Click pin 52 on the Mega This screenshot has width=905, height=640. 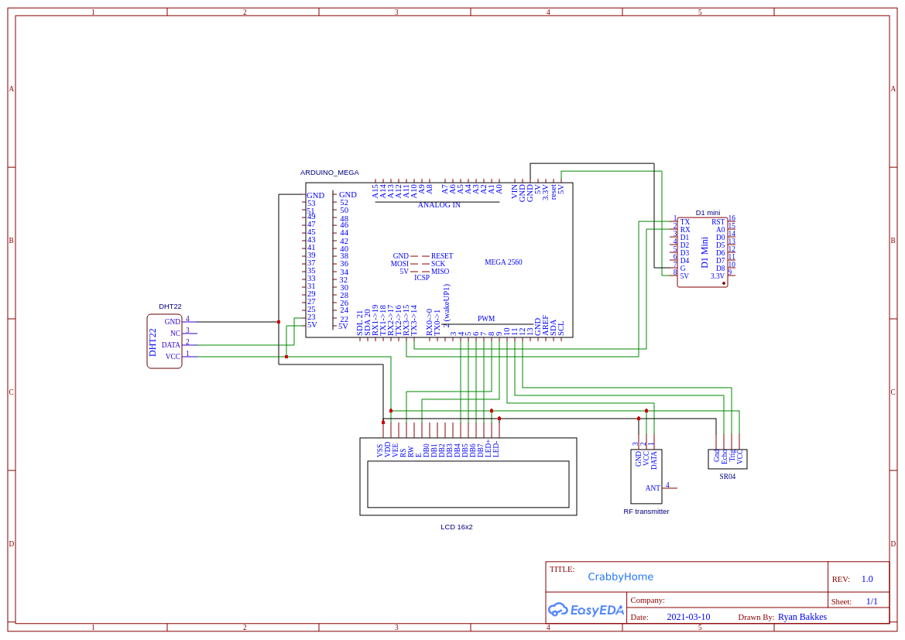[344, 203]
